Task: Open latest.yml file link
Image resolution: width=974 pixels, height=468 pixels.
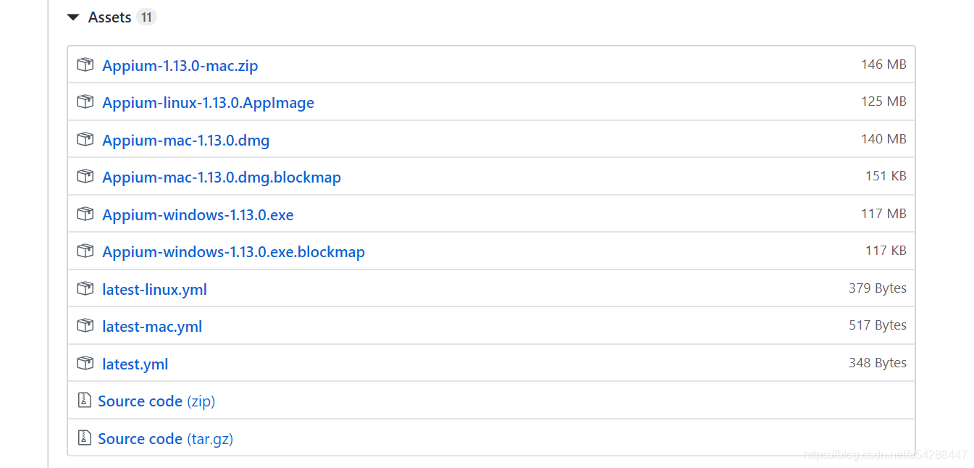Action: [x=135, y=364]
